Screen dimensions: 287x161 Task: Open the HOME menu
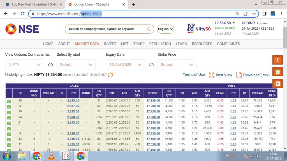click(x=48, y=44)
